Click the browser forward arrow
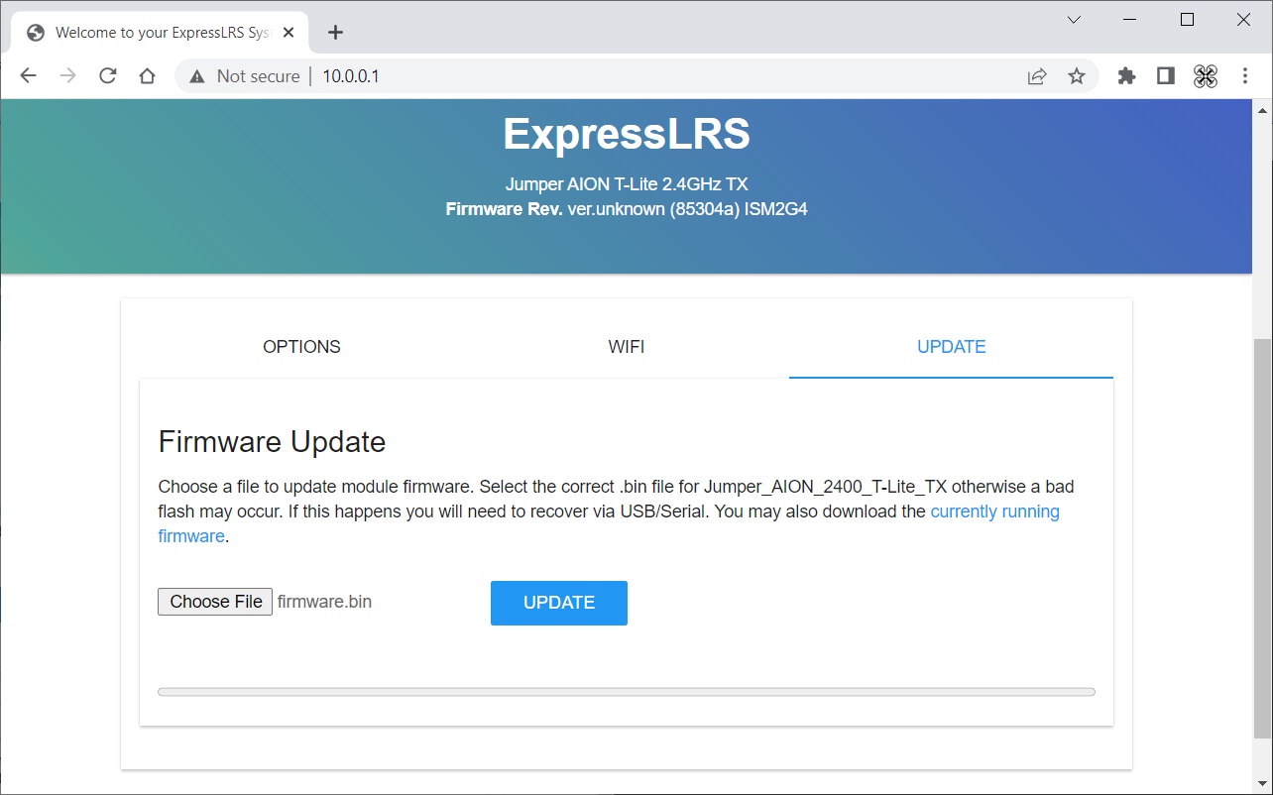 pyautogui.click(x=67, y=76)
